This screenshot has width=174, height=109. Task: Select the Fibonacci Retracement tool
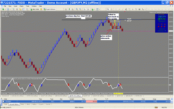(129, 9)
